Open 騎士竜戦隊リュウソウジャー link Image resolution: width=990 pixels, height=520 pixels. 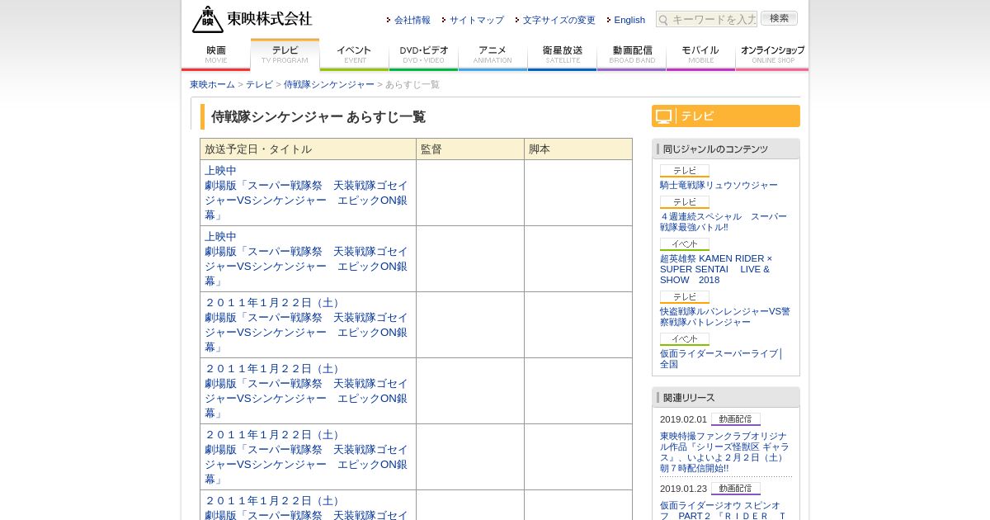click(719, 185)
